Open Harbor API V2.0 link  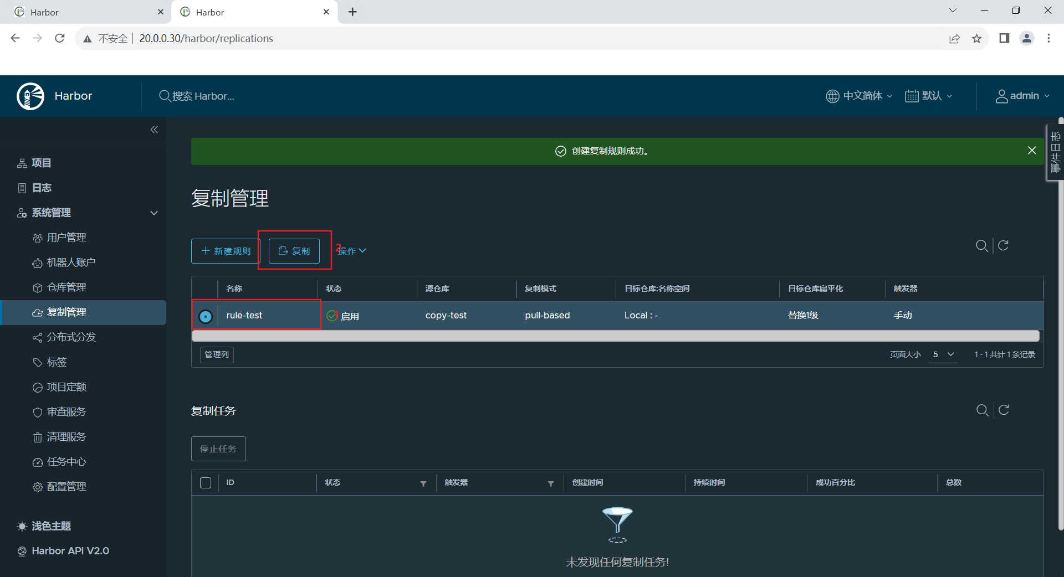tap(63, 551)
